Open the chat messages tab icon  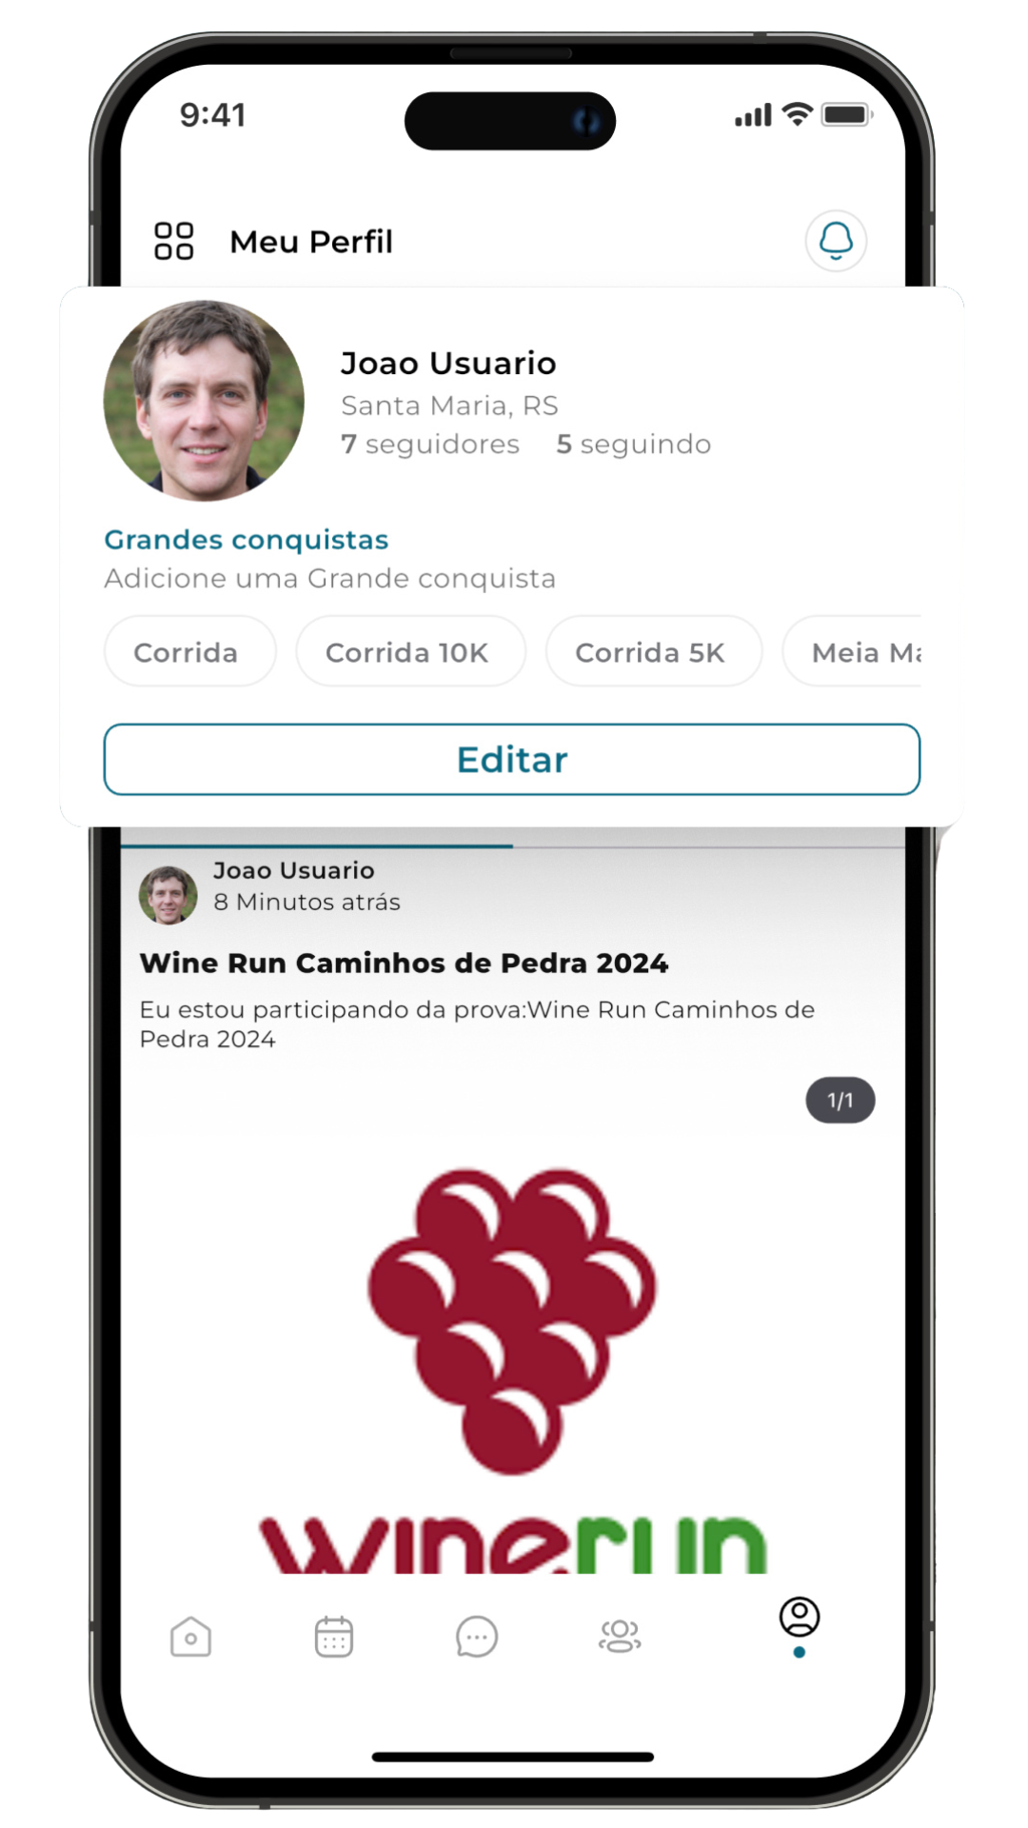pos(477,1637)
